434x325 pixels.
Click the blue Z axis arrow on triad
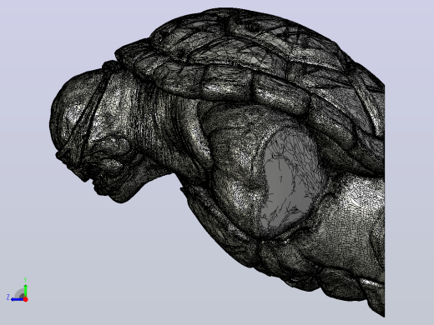[x=18, y=299]
